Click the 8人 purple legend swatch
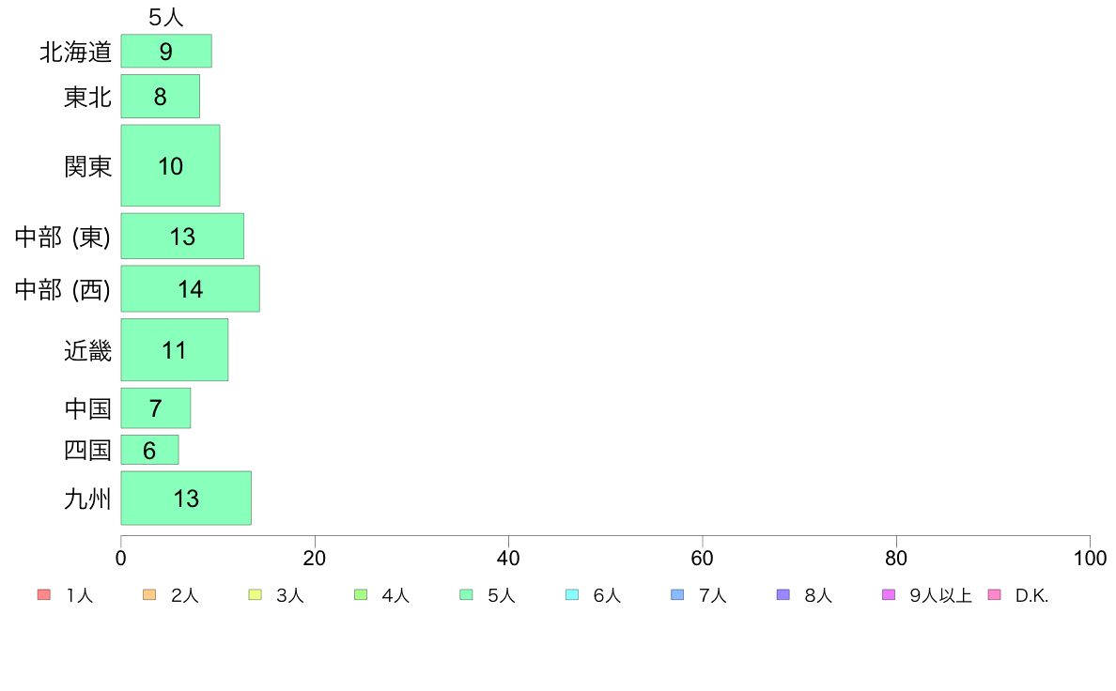1116x691 pixels. [x=783, y=594]
